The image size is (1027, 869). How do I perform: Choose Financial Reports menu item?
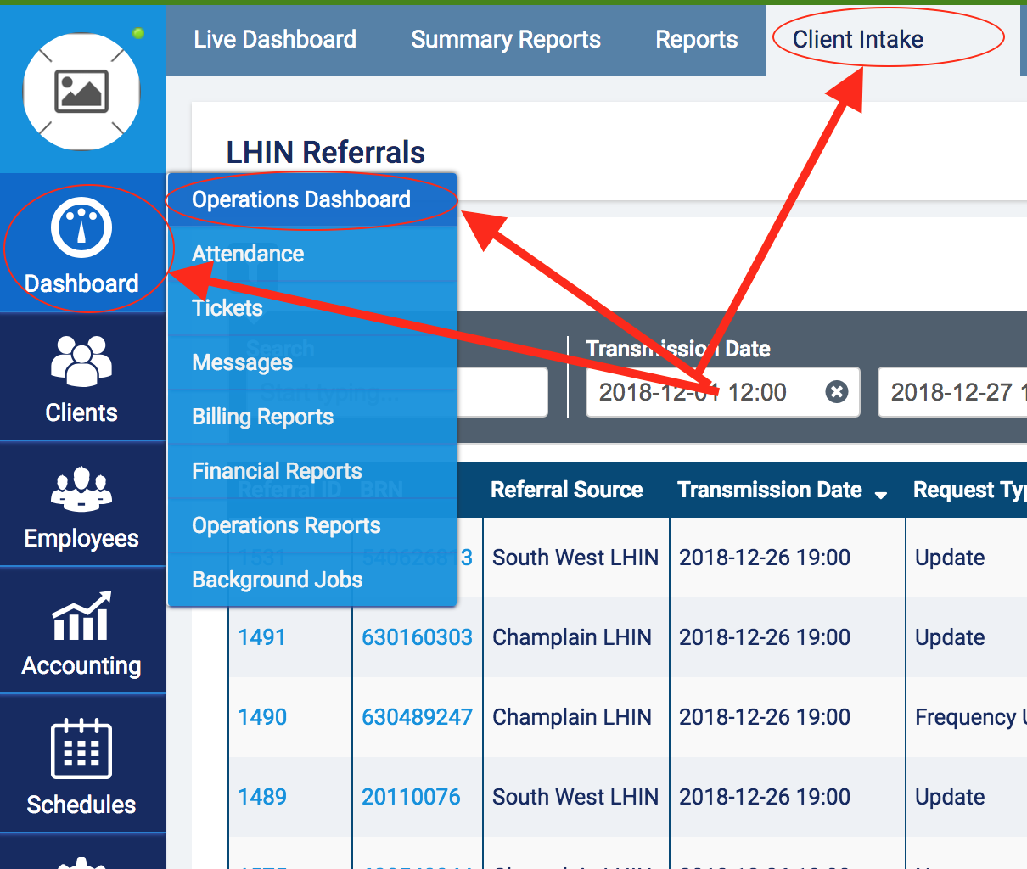tap(312, 471)
